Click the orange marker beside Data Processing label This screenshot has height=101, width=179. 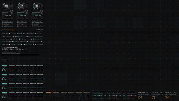coord(9,59)
